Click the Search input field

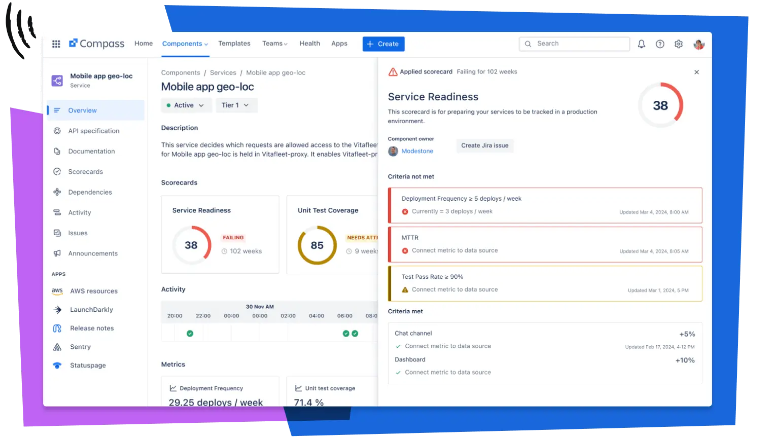pos(575,44)
